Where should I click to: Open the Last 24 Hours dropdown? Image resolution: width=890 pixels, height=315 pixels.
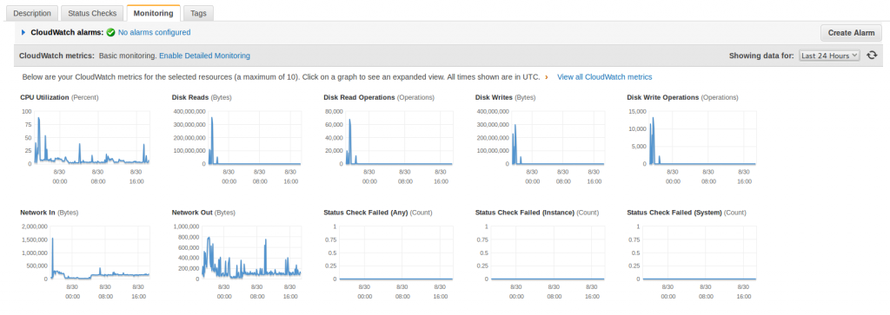829,56
